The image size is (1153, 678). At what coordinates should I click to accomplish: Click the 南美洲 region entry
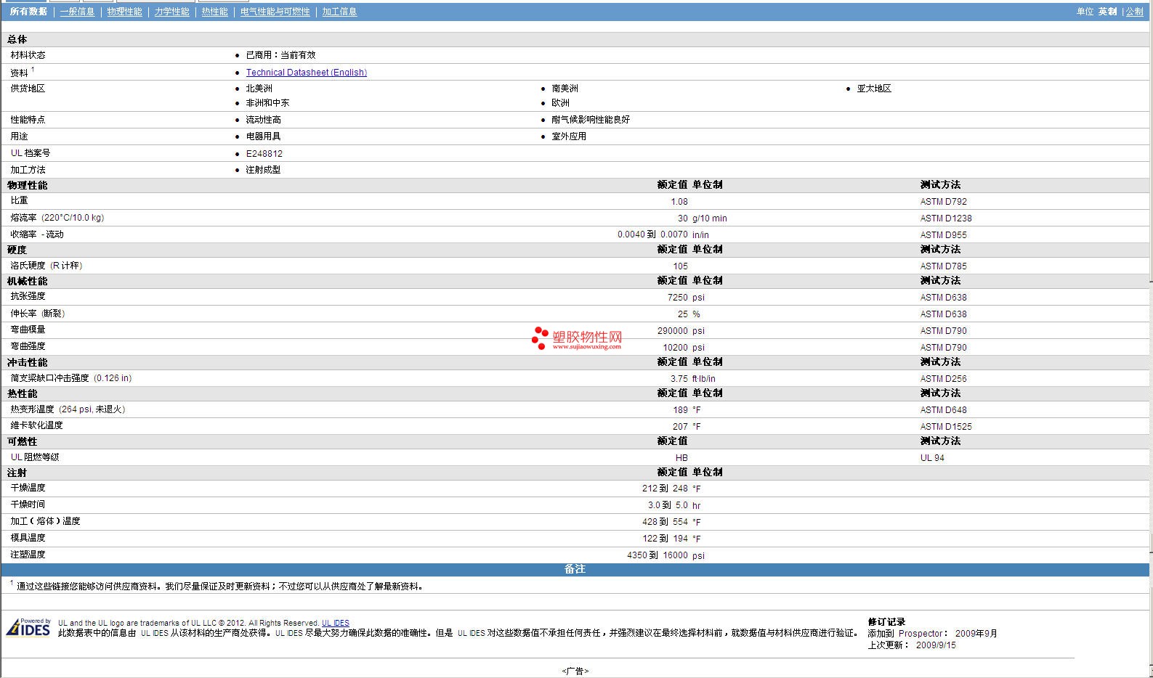pos(565,89)
